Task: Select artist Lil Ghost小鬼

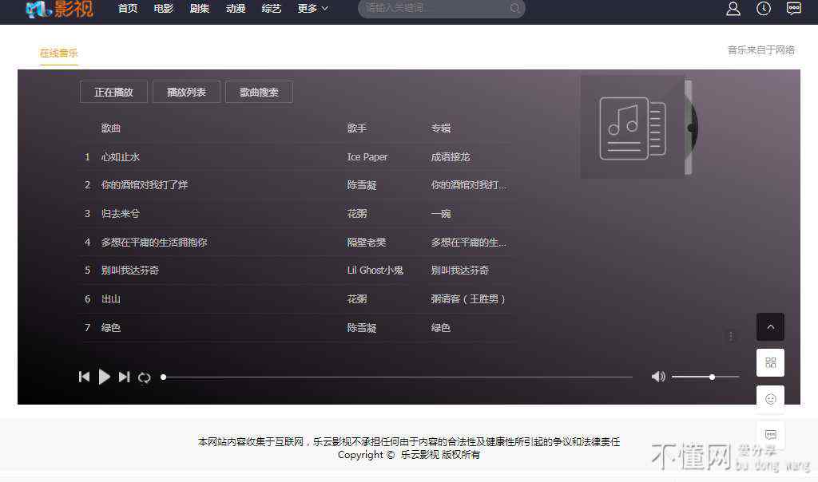Action: pos(375,271)
